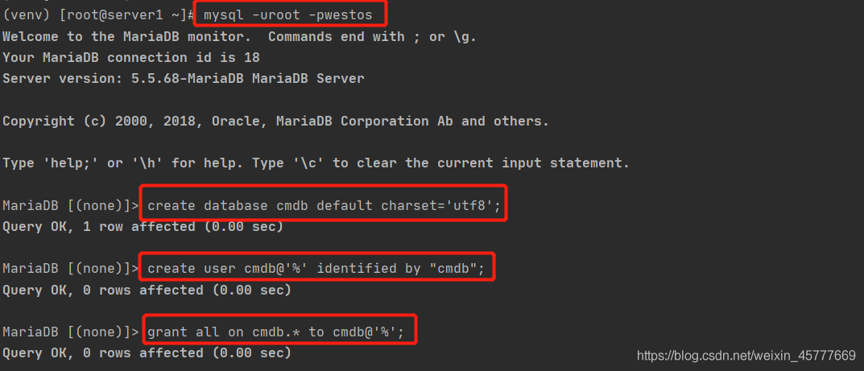Click the MariaDB prompt before grant all
The height and width of the screenshot is (371, 864).
click(71, 332)
